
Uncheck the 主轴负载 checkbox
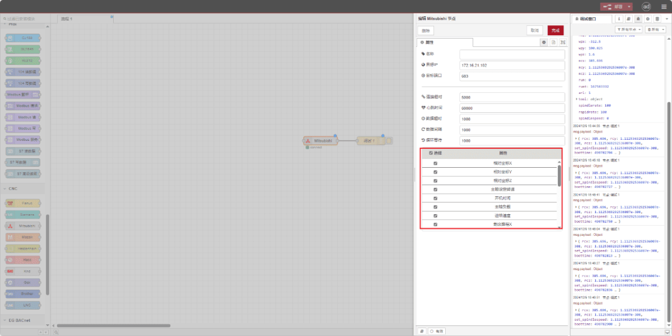coord(435,207)
